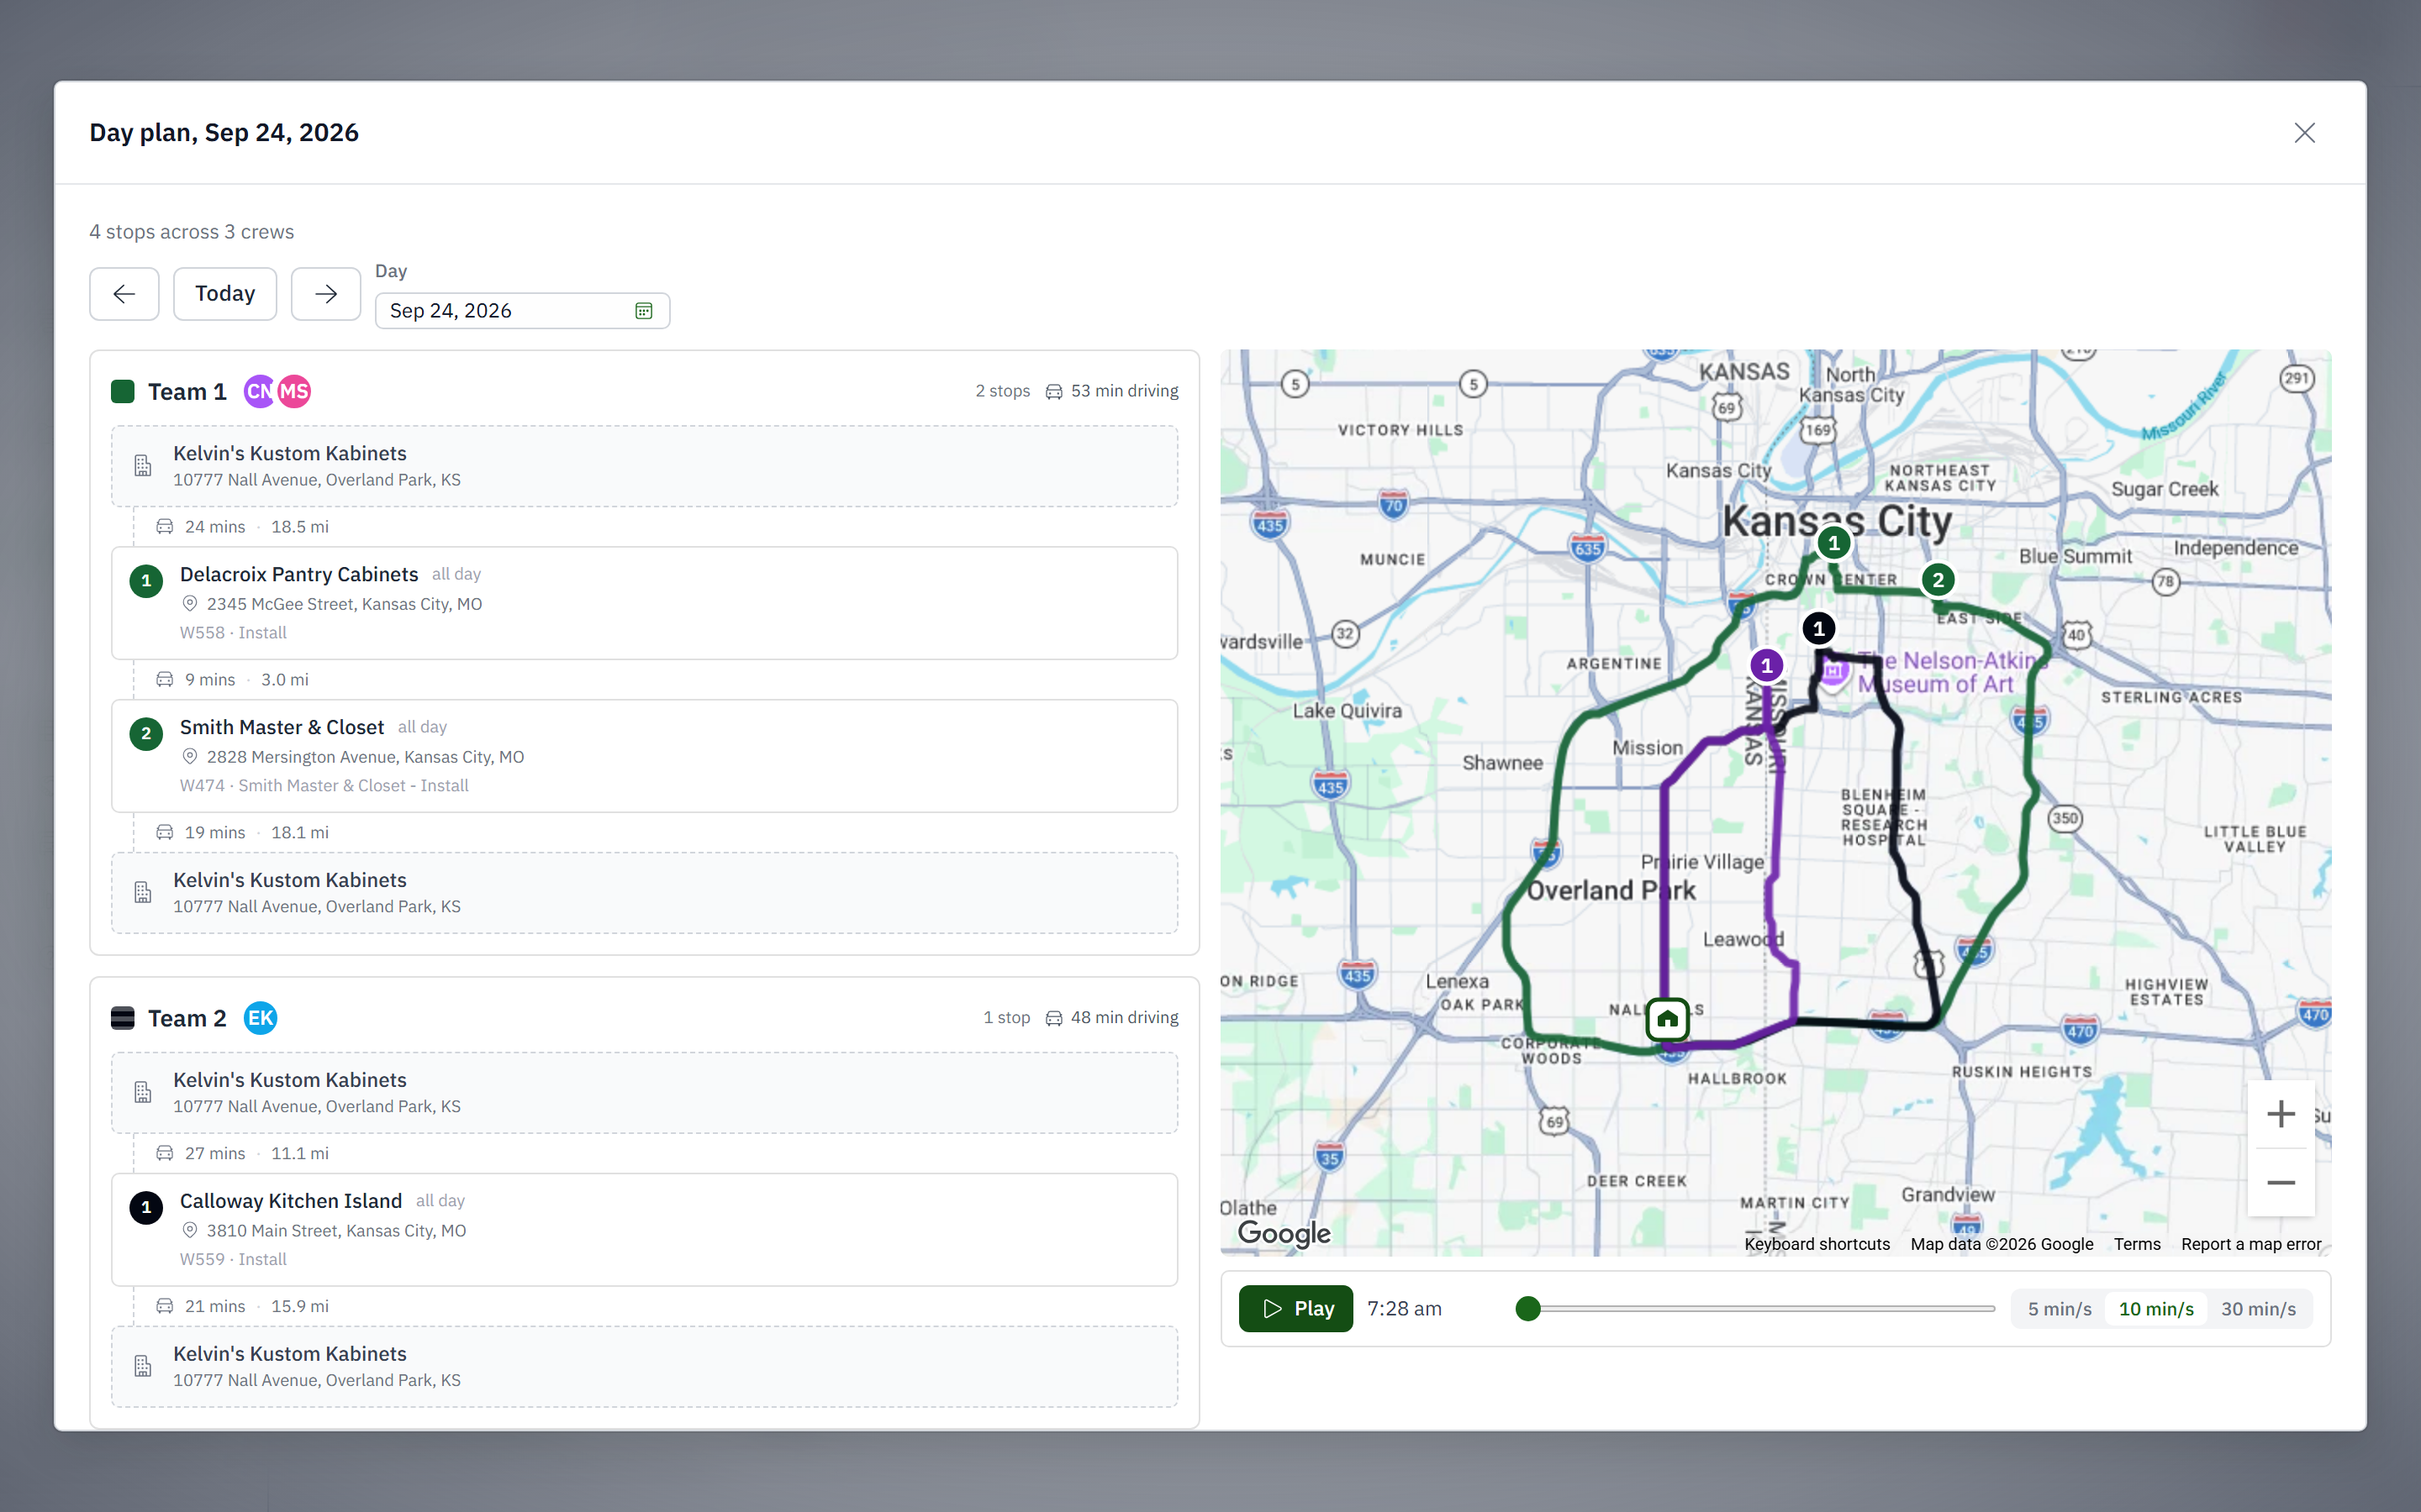Viewport: 2421px width, 1512px height.
Task: Click black stop number 1 badge Calloway
Action: point(146,1207)
